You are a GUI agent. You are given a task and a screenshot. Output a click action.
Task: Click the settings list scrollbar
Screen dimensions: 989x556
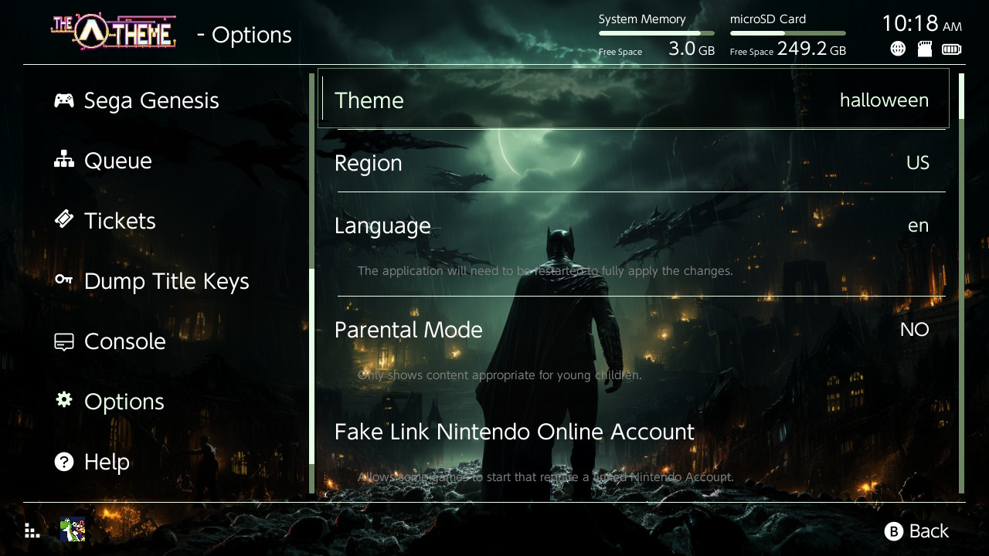coord(961,283)
